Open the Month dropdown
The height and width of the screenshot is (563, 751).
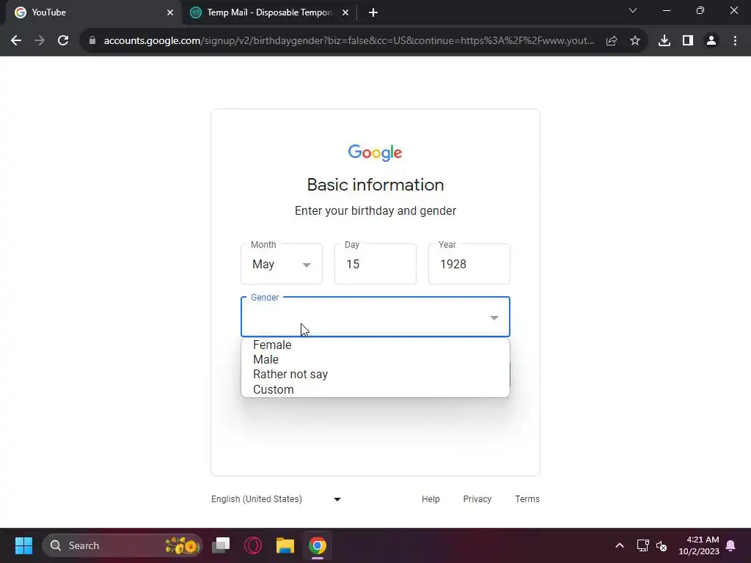point(282,264)
